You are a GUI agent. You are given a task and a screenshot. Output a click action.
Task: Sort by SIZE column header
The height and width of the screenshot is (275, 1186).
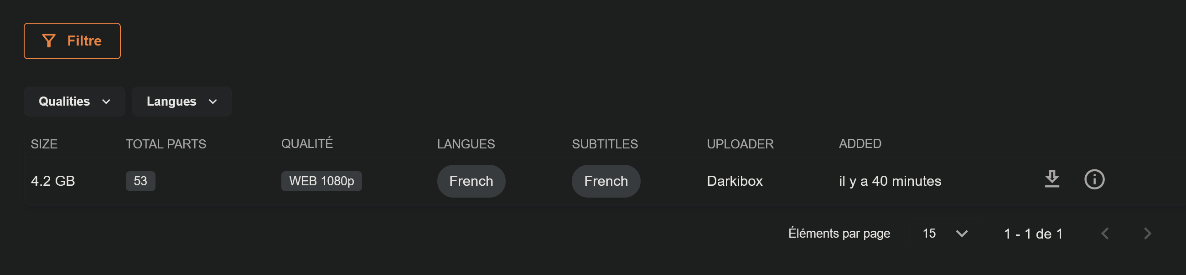point(44,144)
